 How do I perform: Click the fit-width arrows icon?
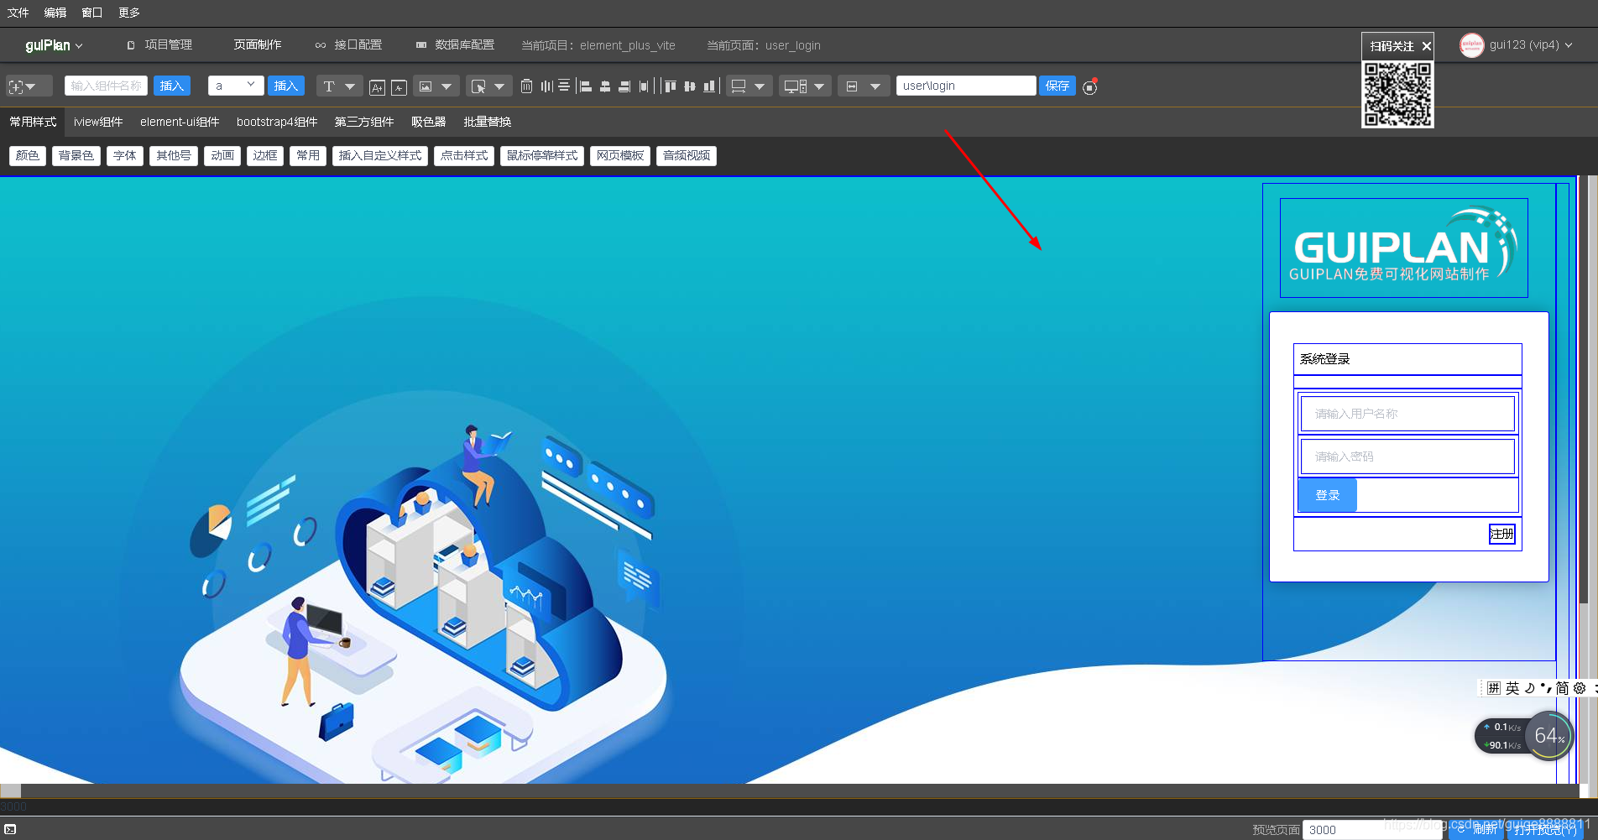[x=852, y=86]
